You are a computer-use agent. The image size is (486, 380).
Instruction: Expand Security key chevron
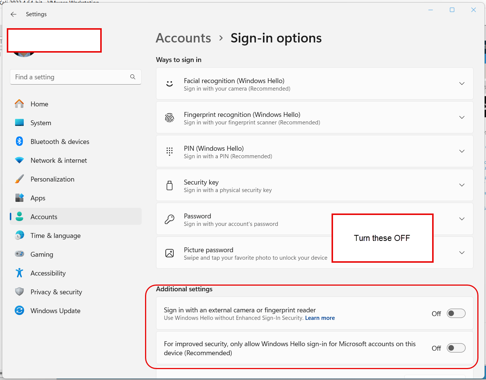pyautogui.click(x=462, y=185)
